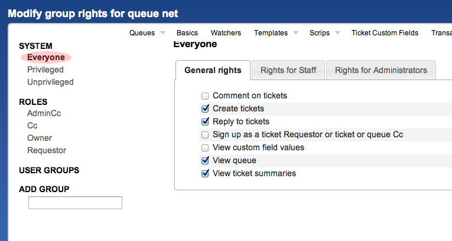
Task: Expand the Scrips menu dropdown arrow
Action: (337, 33)
